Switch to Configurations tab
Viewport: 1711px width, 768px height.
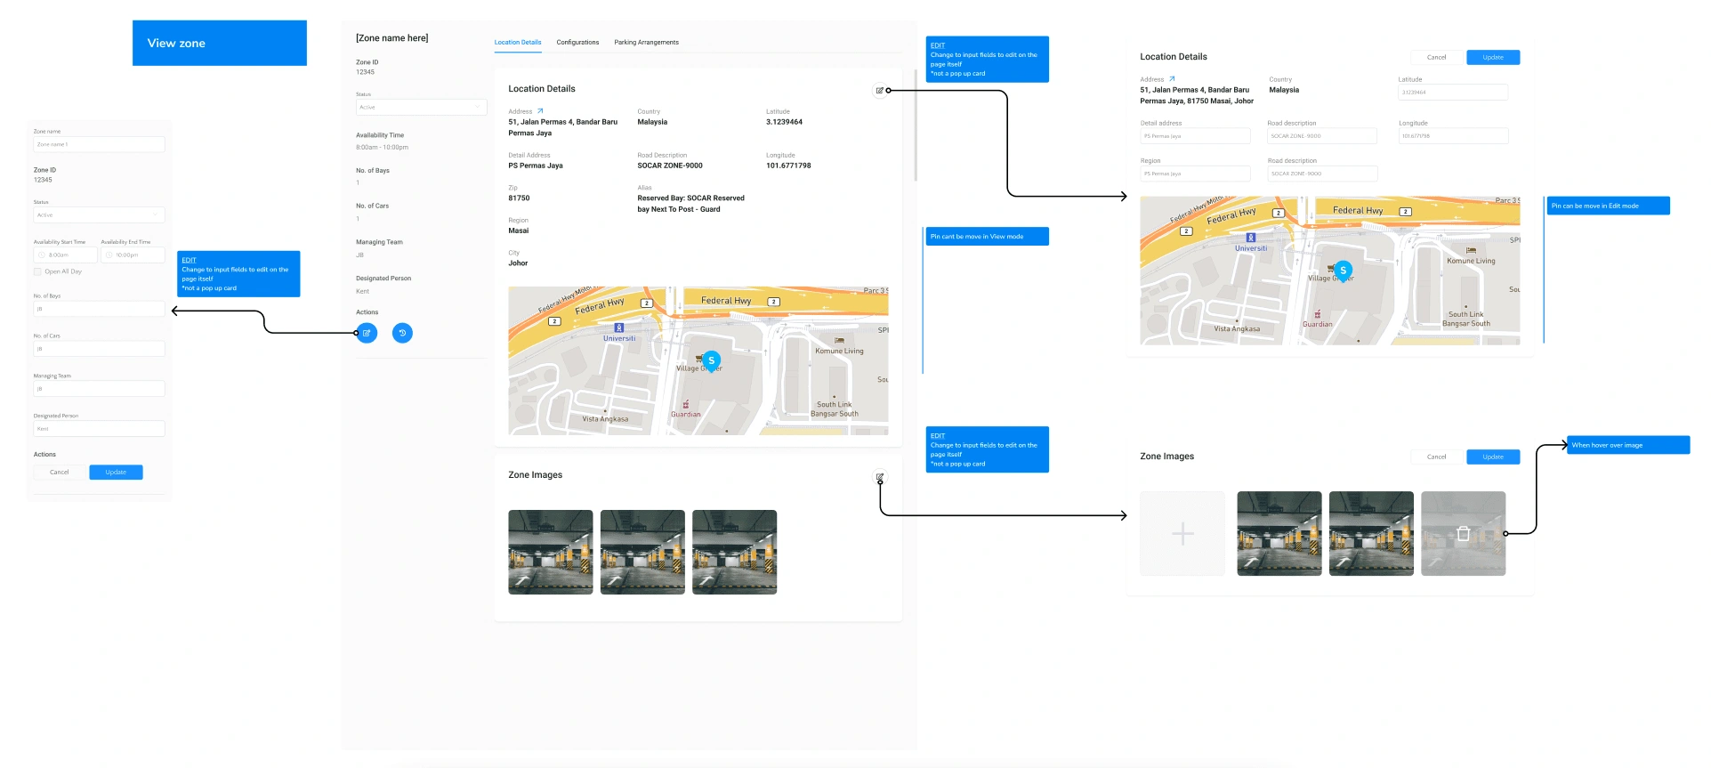coord(577,42)
